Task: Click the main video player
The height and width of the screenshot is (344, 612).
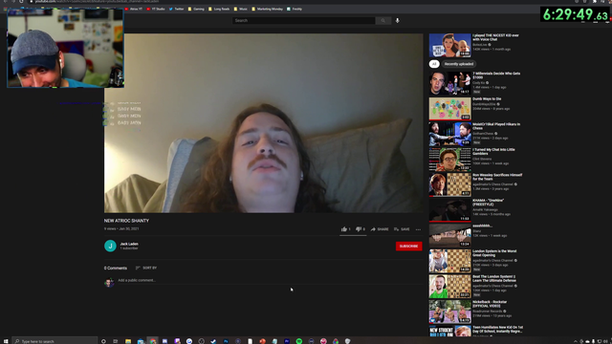Action: click(264, 123)
